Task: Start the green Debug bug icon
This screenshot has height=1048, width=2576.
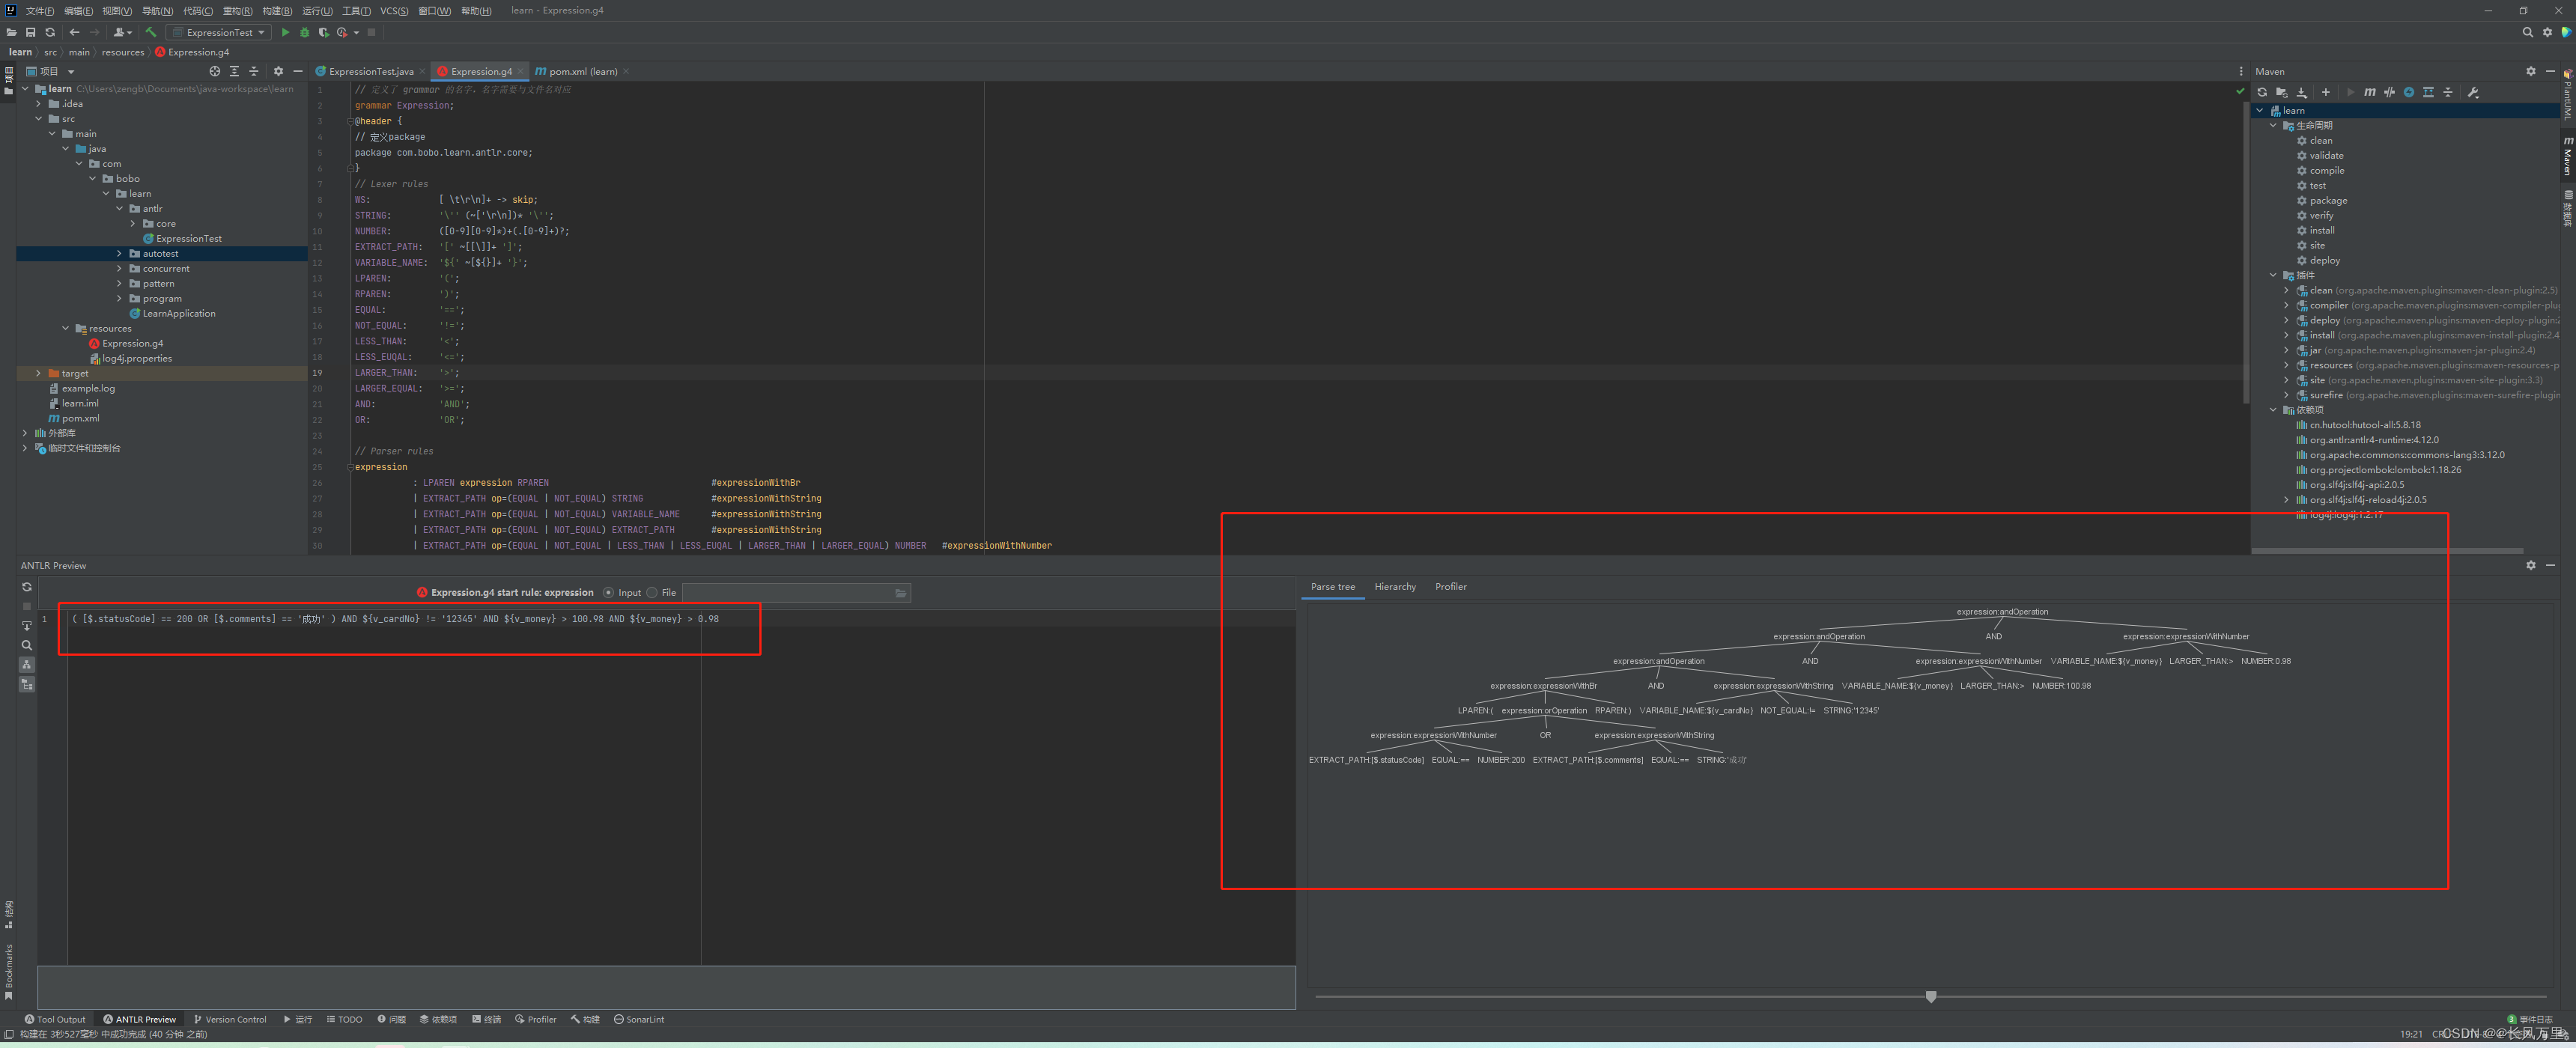Action: [x=304, y=32]
